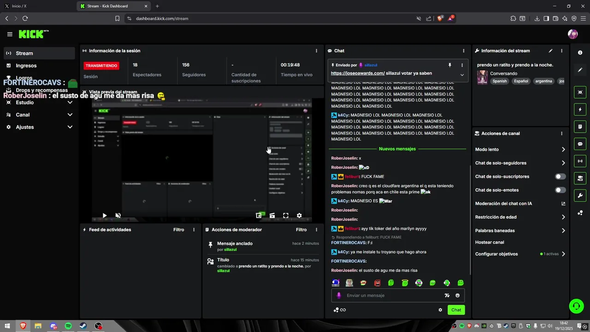The height and width of the screenshot is (332, 590).
Task: Open moderator actions three-dot menu
Action: (x=316, y=230)
